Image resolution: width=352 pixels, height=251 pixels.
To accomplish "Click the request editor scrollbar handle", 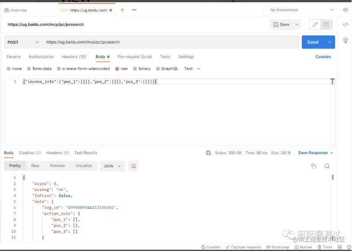I will [x=333, y=82].
